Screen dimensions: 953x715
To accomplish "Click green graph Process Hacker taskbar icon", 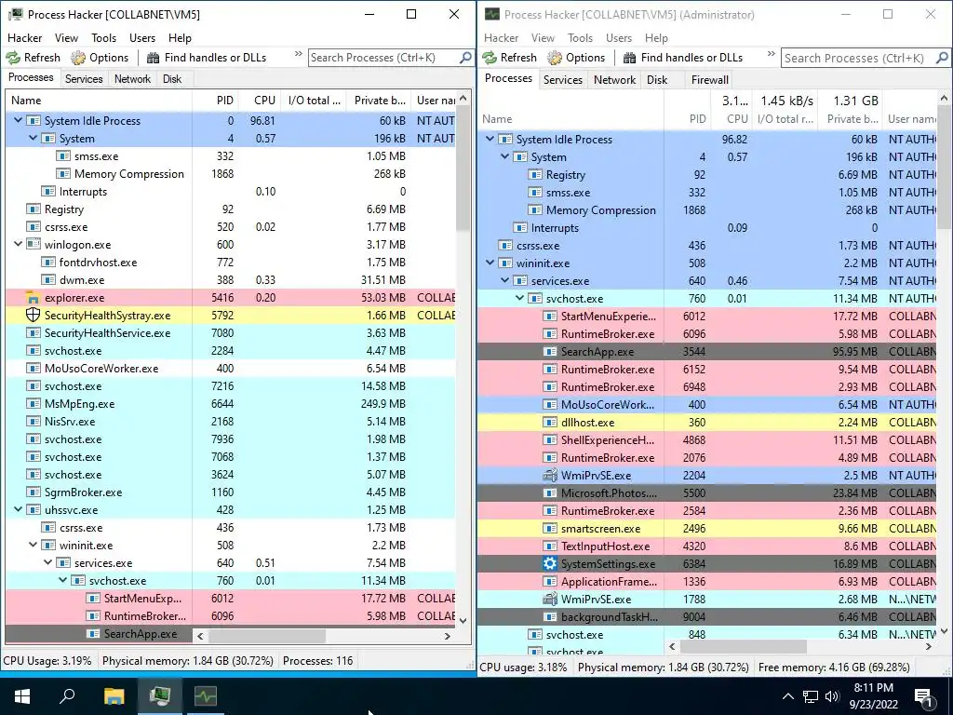I will click(206, 696).
